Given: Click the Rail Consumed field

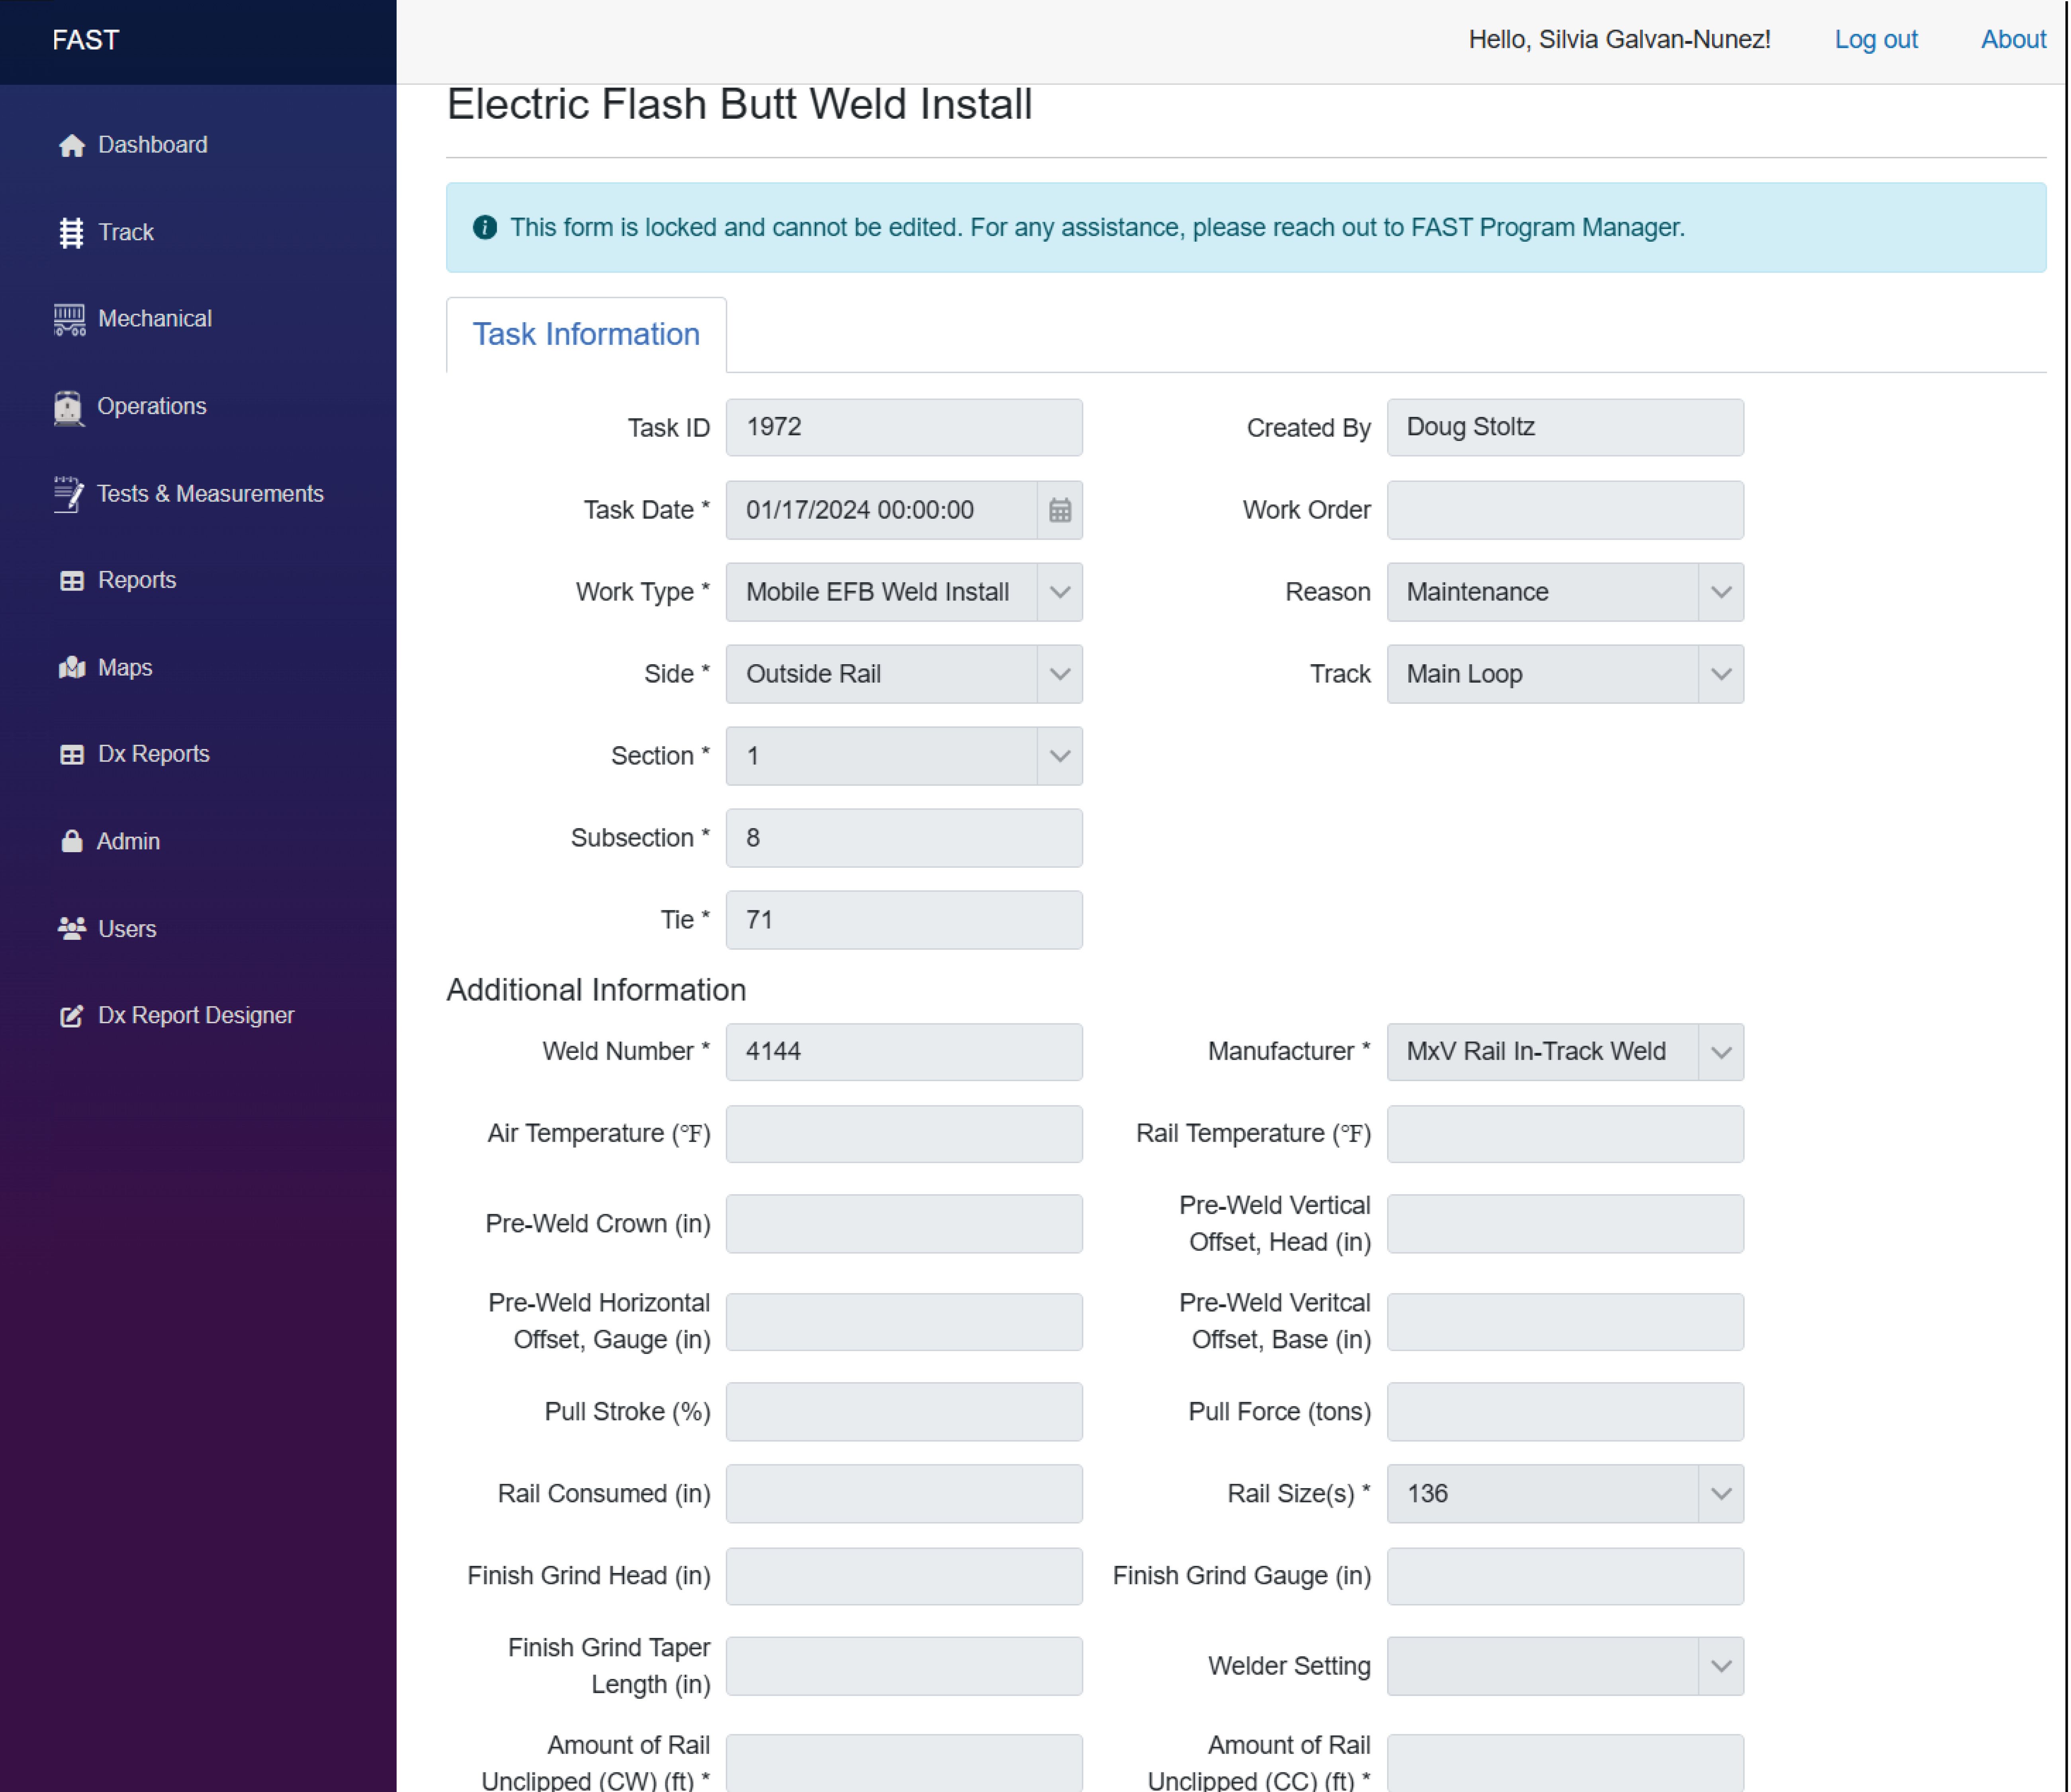Looking at the screenshot, I should tap(904, 1495).
